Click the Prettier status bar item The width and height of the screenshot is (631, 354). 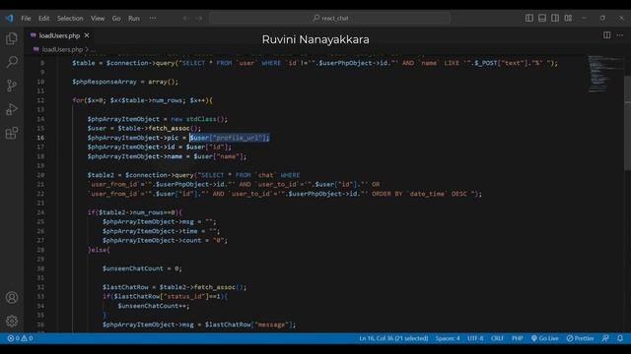pyautogui.click(x=580, y=338)
